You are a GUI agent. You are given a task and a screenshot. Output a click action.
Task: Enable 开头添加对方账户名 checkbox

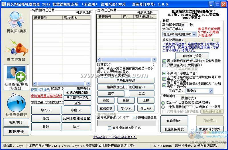click(x=109, y=128)
